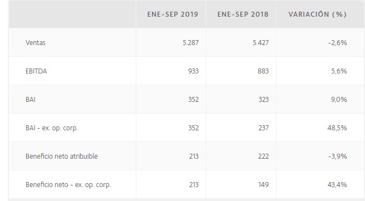The width and height of the screenshot is (365, 201).
Task: Click the BAI - ex. op. corp. label
Action: (x=52, y=128)
